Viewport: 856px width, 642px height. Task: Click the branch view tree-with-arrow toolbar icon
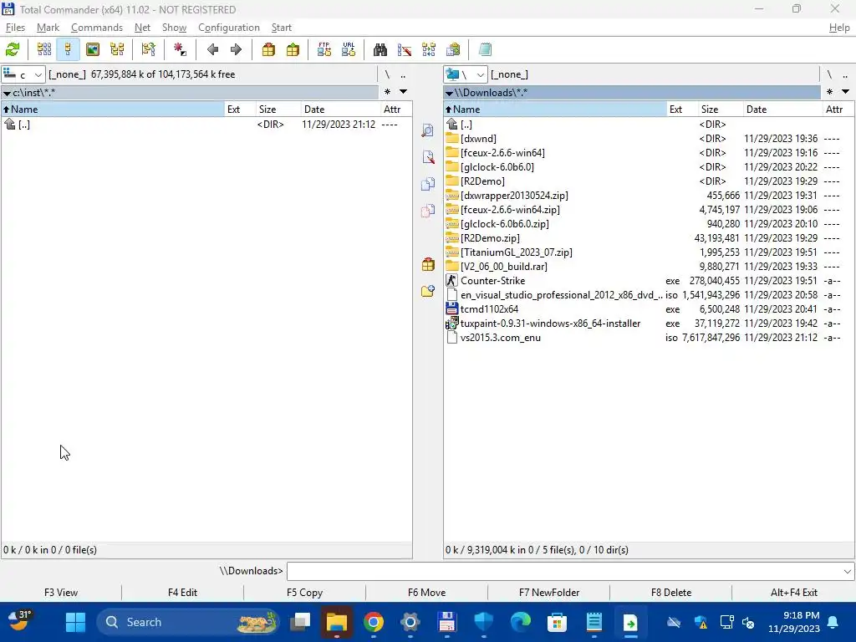point(149,49)
